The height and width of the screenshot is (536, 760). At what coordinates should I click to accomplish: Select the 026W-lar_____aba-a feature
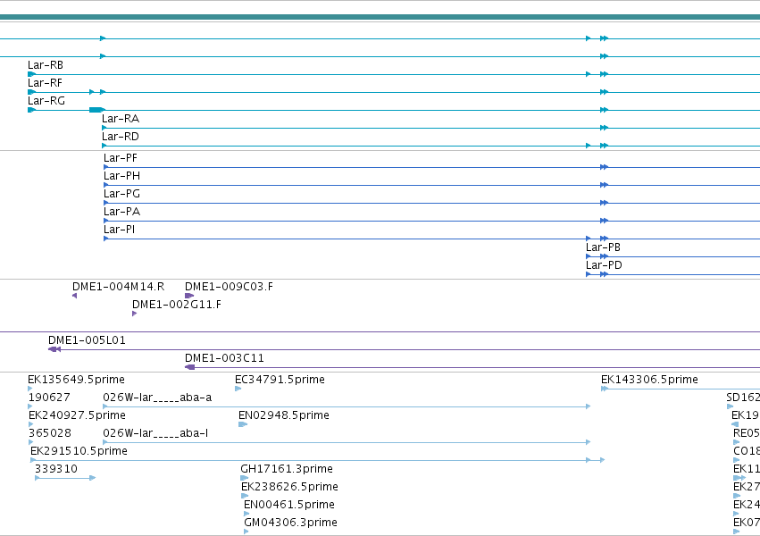157,398
